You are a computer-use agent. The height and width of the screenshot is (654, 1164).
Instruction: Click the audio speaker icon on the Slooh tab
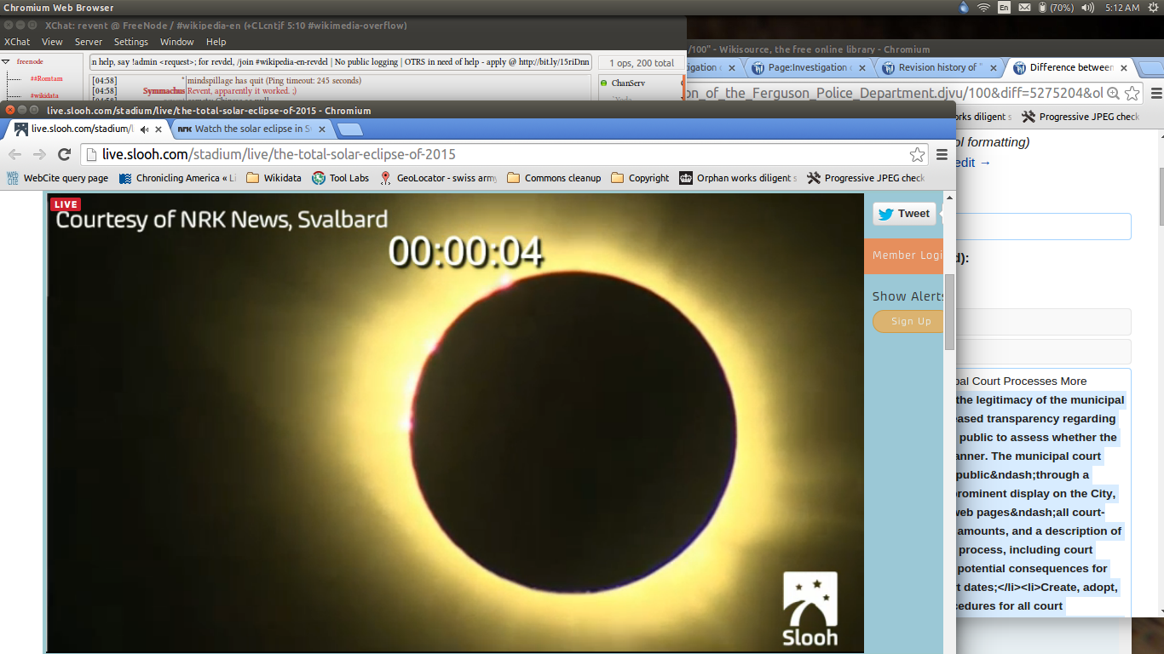coord(144,129)
